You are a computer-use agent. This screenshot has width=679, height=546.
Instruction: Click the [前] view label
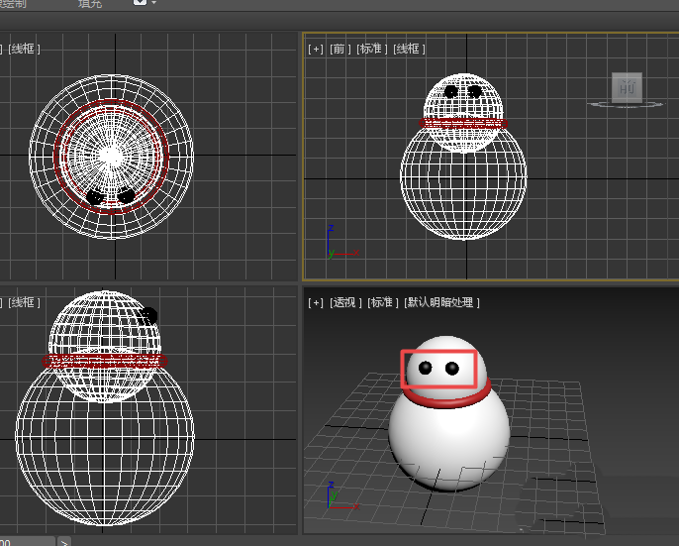340,49
